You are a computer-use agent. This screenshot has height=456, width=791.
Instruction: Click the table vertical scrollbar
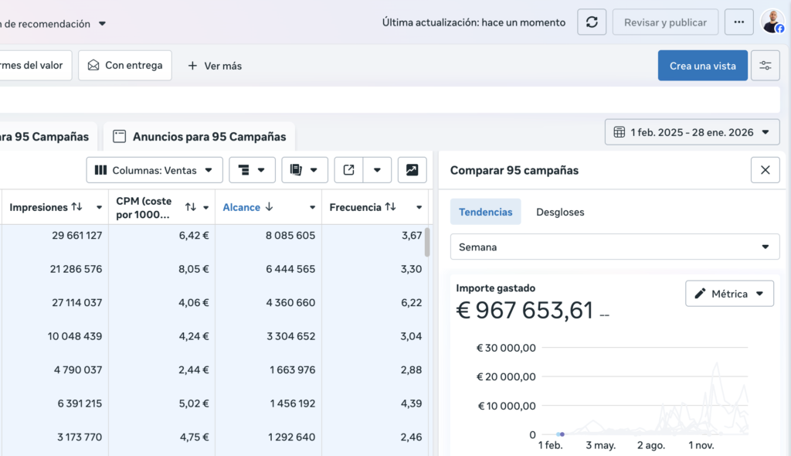click(x=427, y=242)
